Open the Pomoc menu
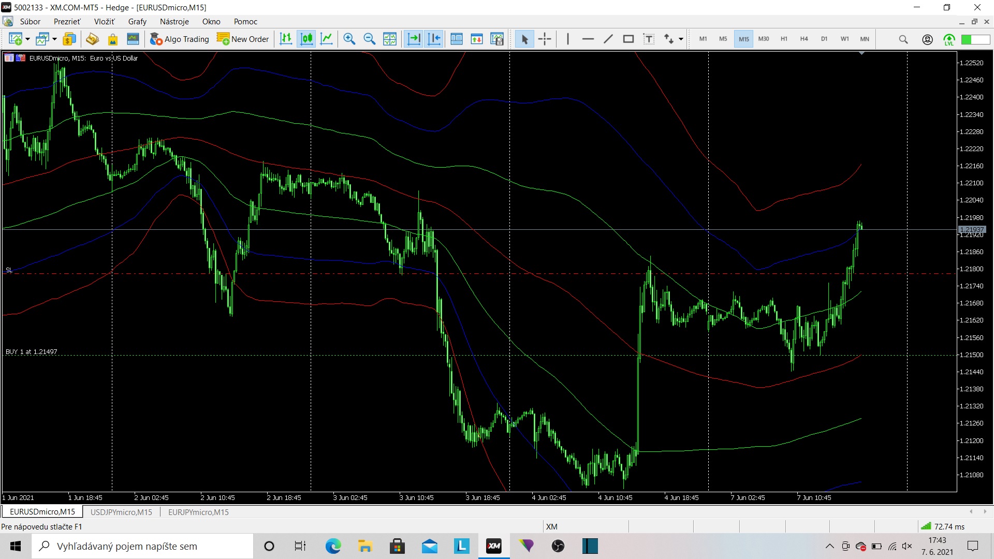994x559 pixels. [x=245, y=21]
